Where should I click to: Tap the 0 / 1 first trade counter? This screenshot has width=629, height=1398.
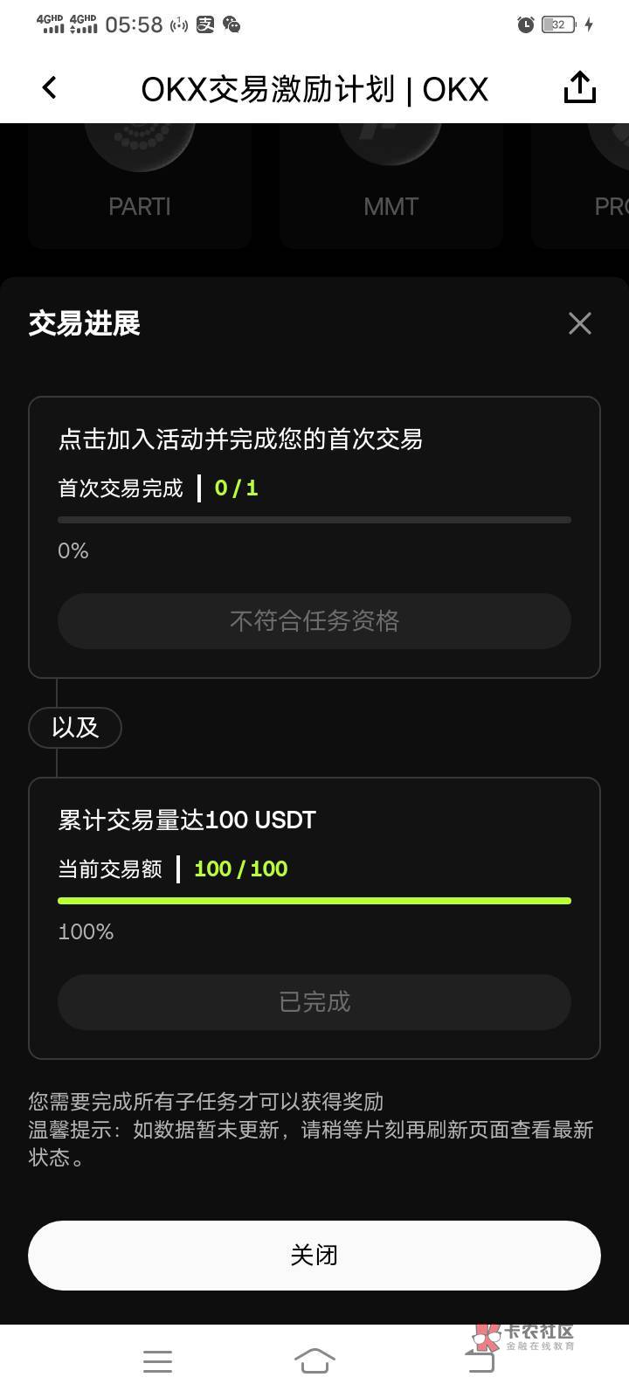236,488
